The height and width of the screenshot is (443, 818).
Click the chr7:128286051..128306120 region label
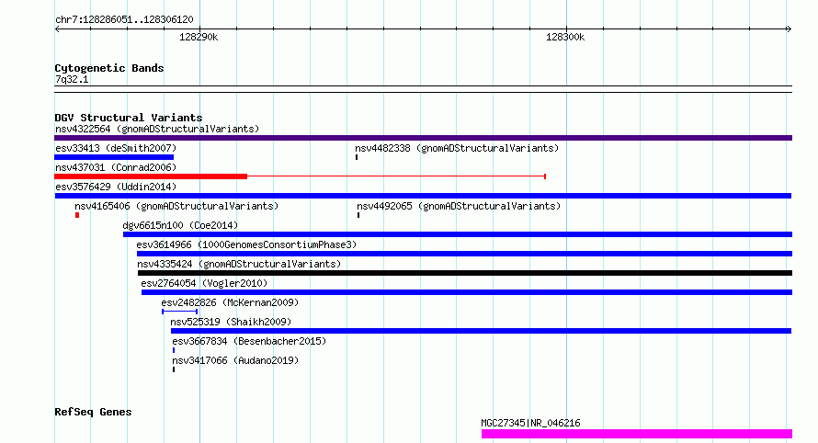(124, 19)
